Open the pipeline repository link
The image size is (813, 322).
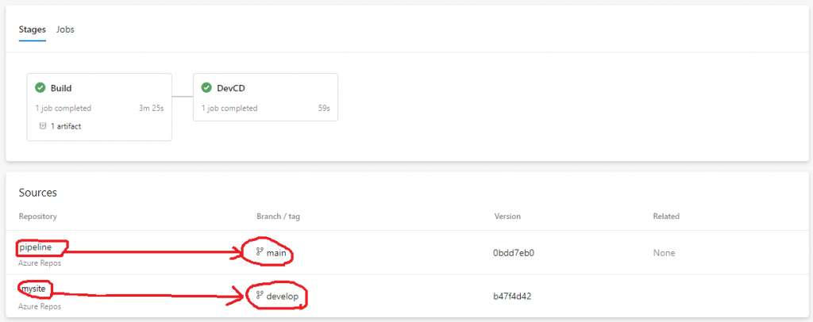tap(36, 247)
